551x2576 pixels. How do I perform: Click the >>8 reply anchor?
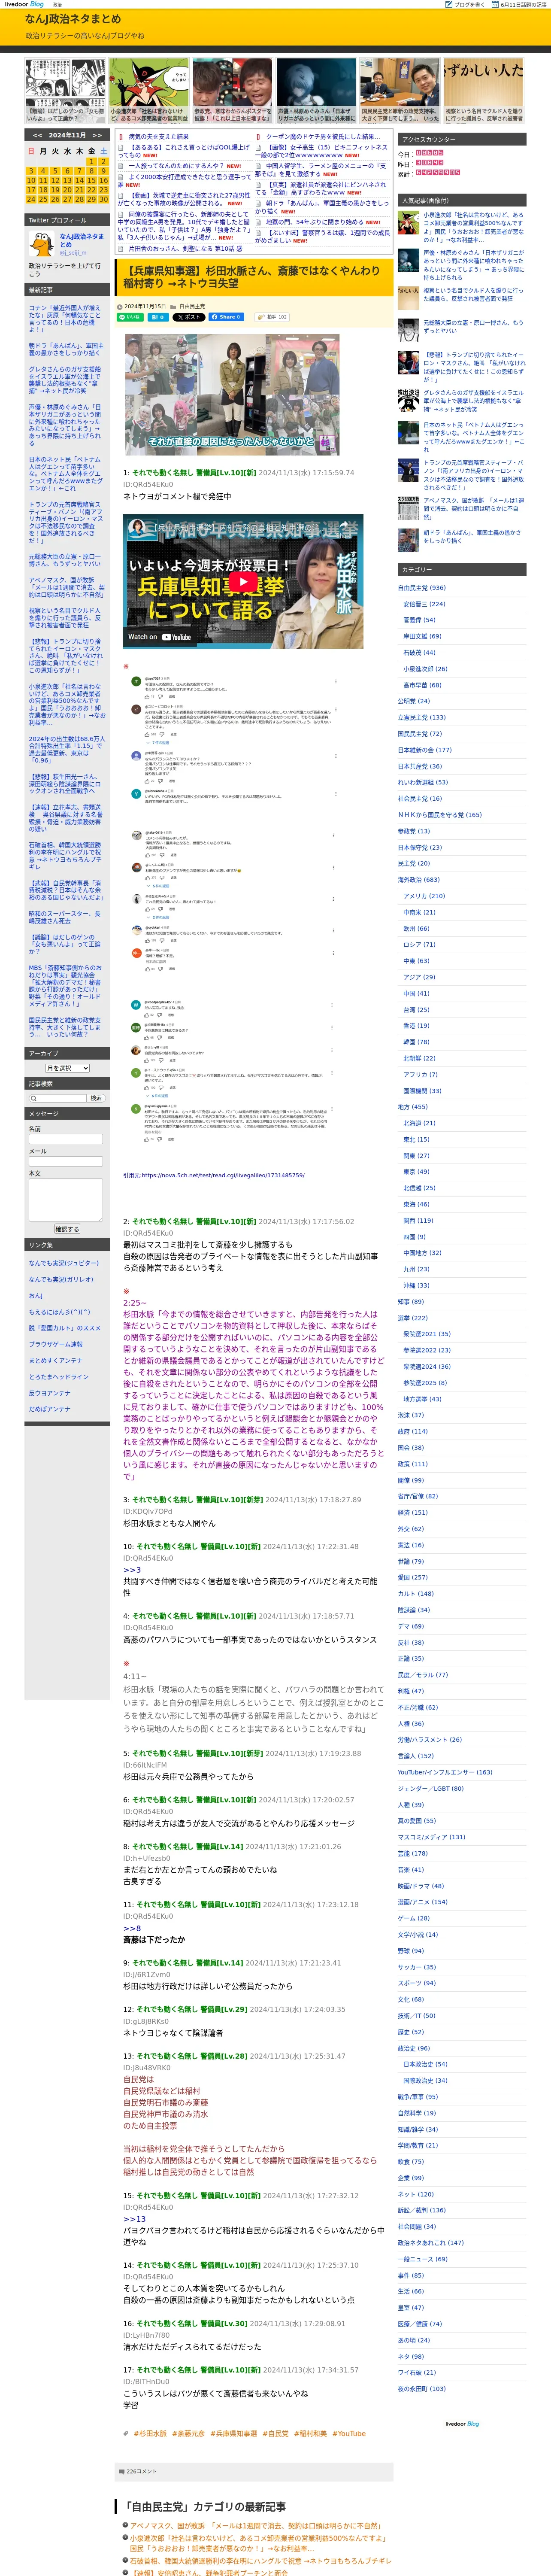(132, 1928)
